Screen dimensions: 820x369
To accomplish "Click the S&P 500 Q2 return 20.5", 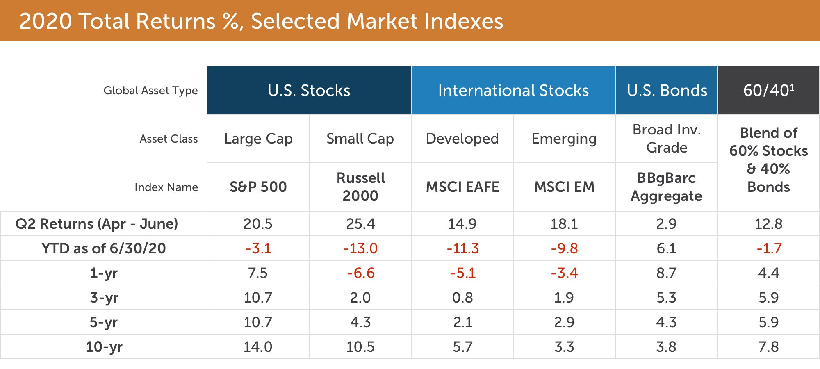I will 258,224.
